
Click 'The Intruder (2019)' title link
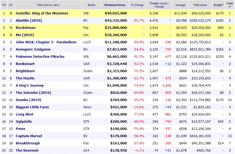point(33,93)
